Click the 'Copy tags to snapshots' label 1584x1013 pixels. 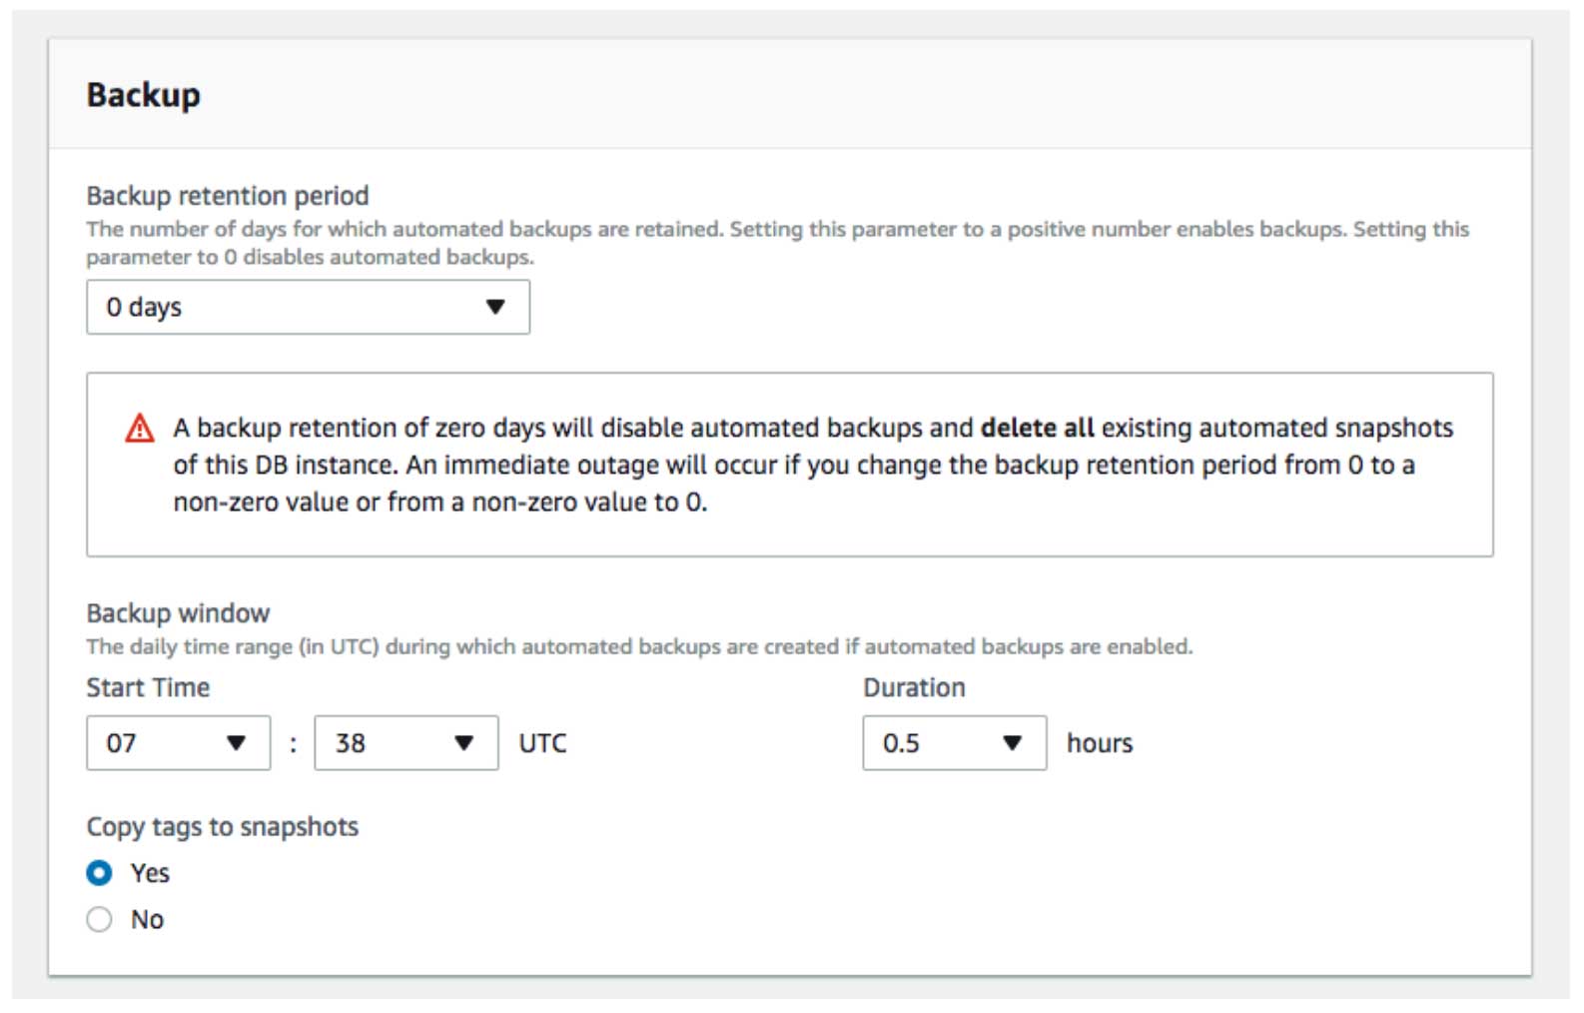click(222, 827)
